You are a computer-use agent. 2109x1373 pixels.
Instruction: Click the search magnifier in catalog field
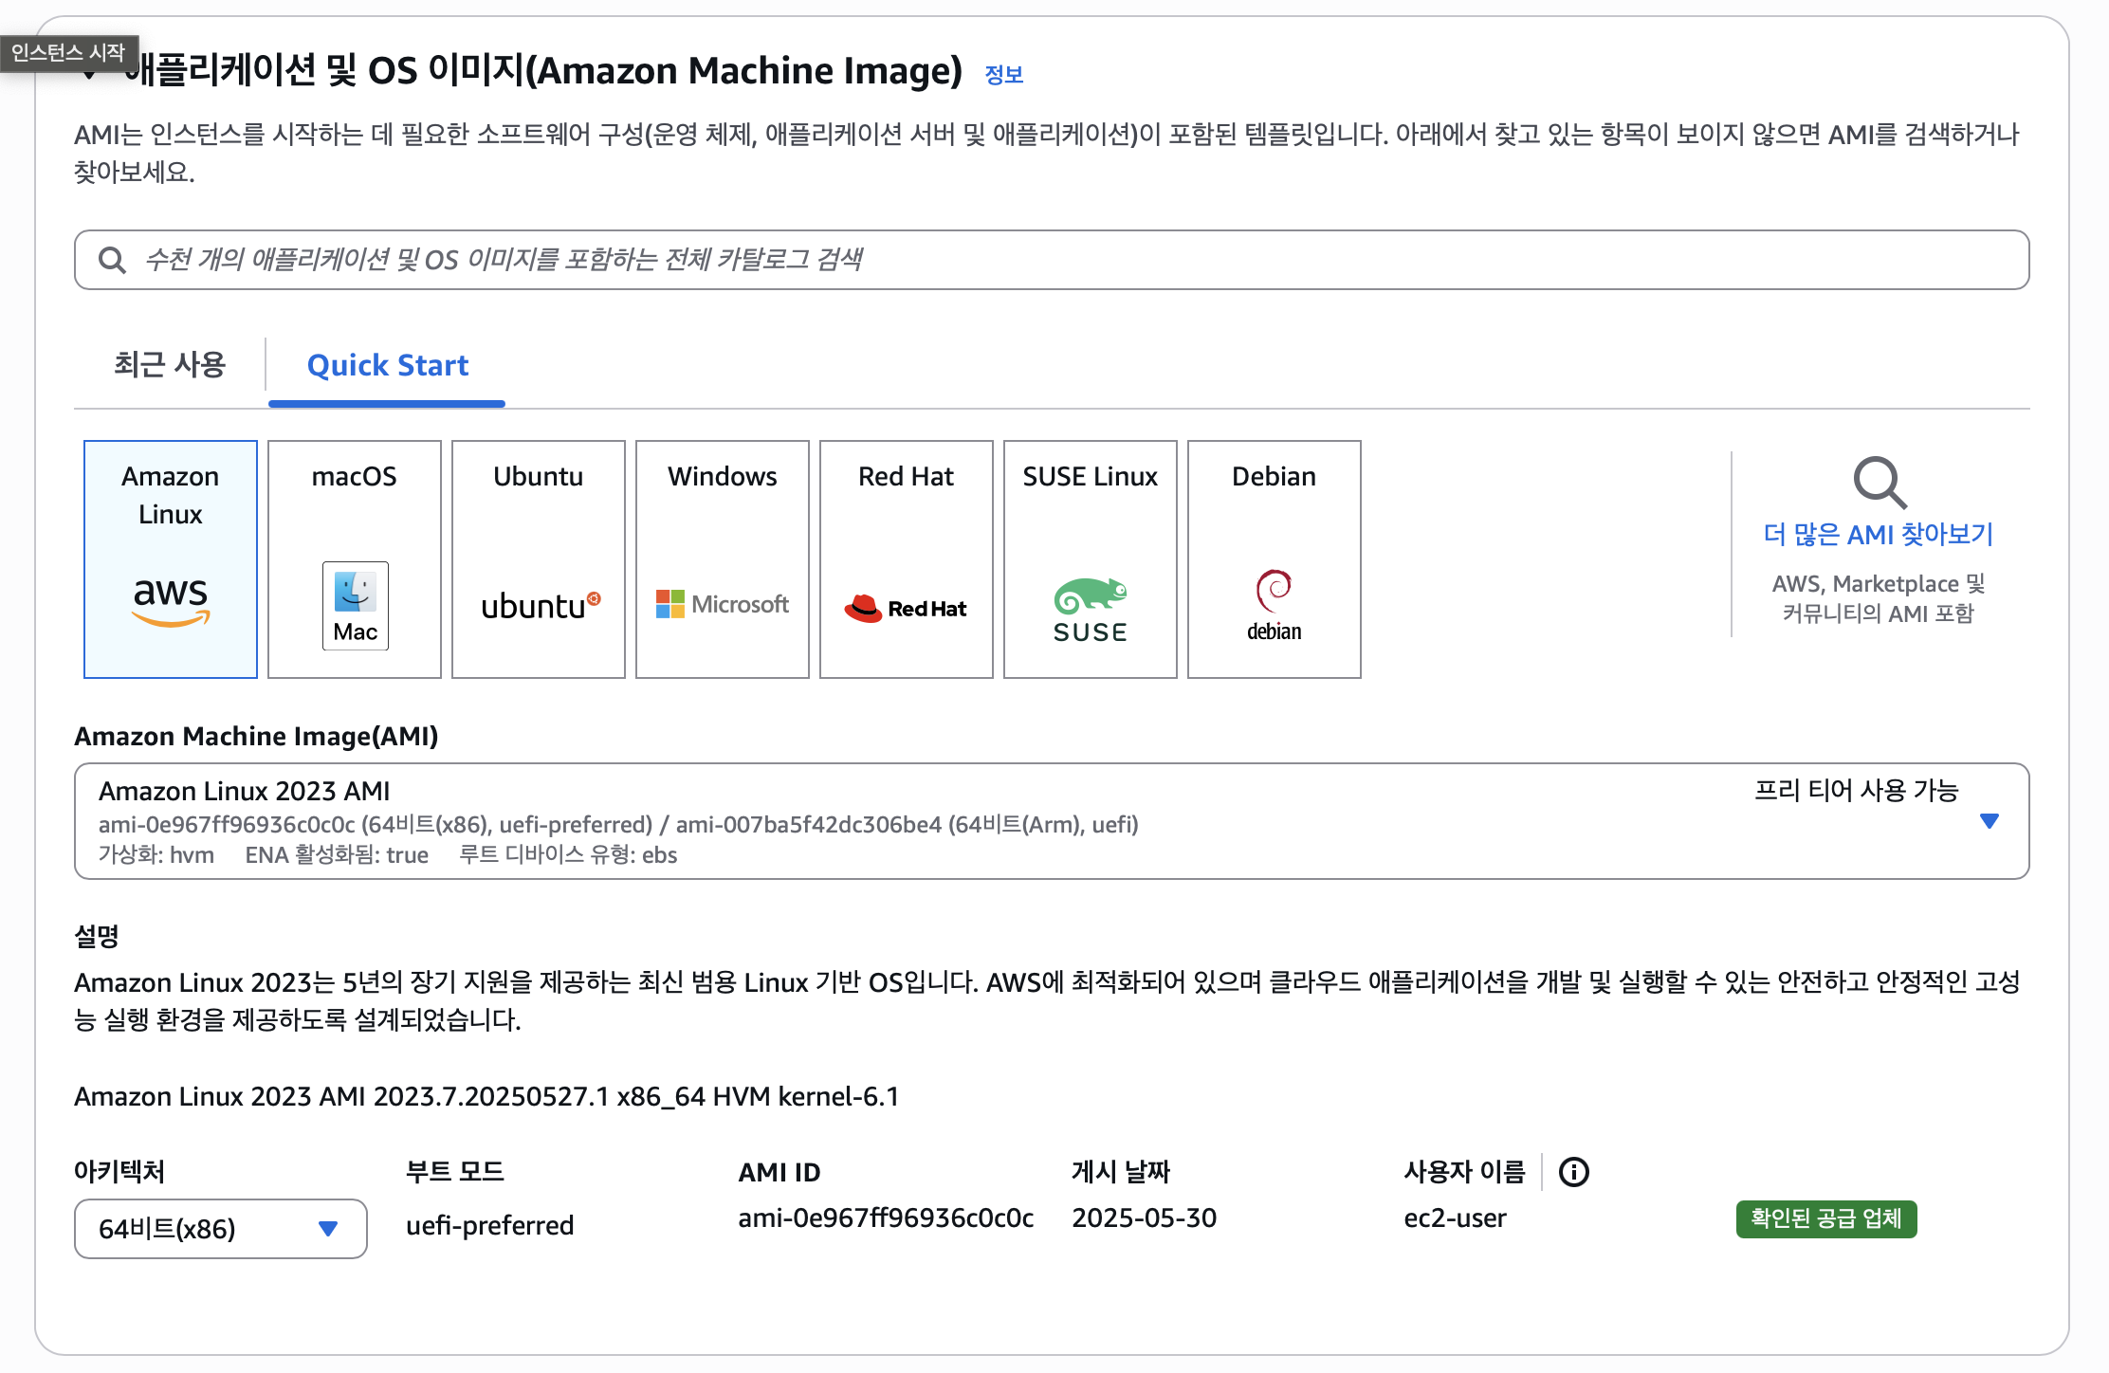(x=113, y=260)
